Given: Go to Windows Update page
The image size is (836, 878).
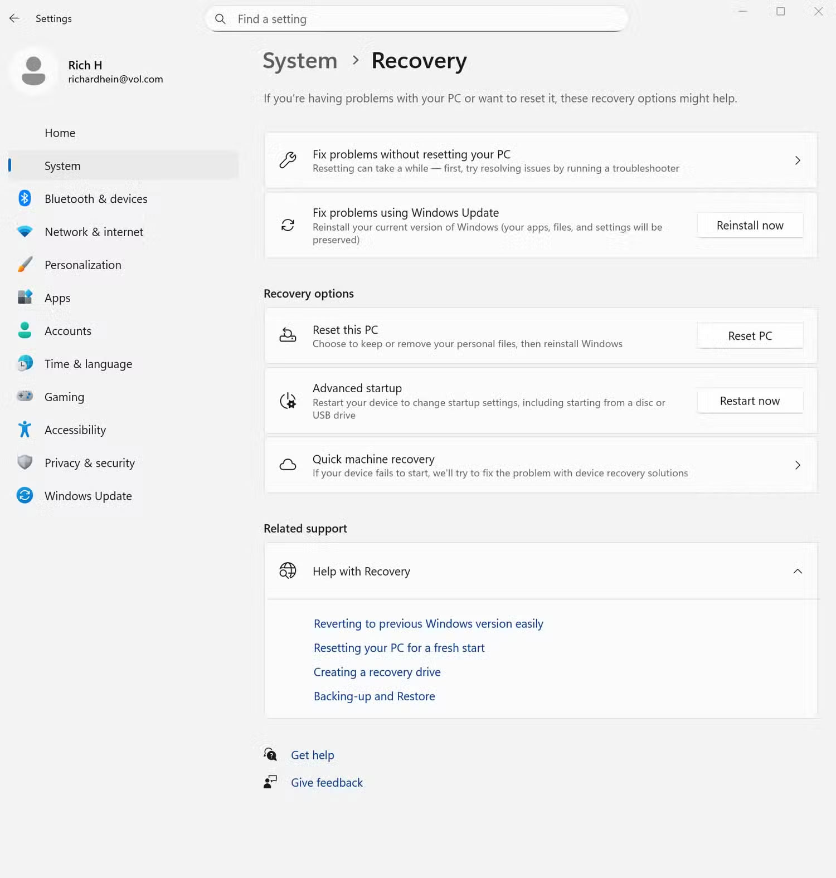Looking at the screenshot, I should coord(124,496).
